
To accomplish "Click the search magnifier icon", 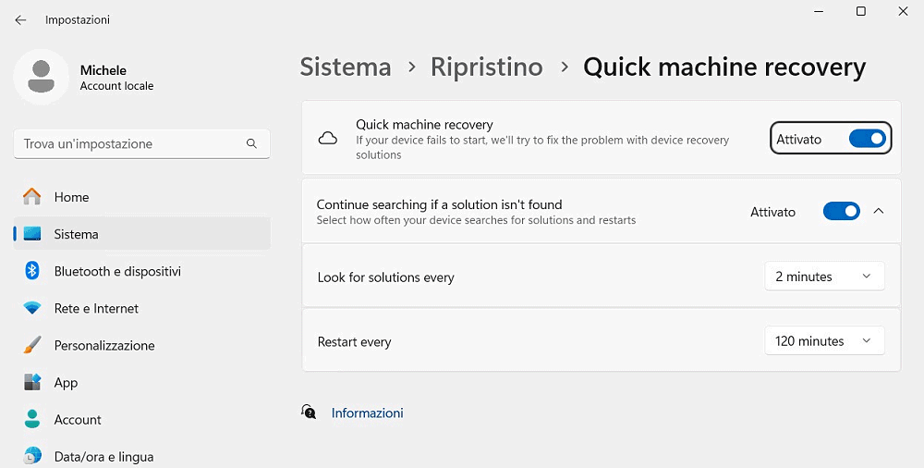I will 251,144.
